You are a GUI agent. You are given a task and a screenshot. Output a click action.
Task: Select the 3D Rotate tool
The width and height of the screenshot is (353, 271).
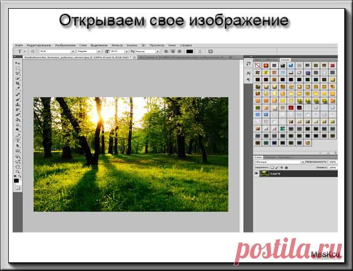(x=17, y=157)
